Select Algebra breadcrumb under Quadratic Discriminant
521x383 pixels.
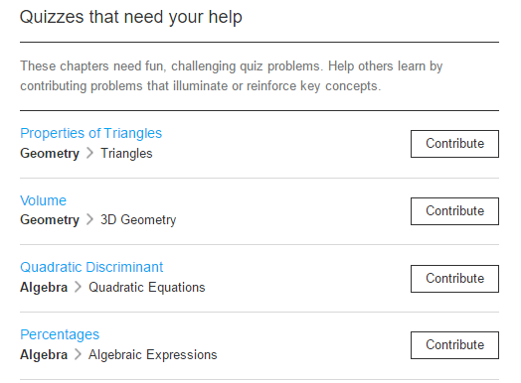pyautogui.click(x=44, y=287)
